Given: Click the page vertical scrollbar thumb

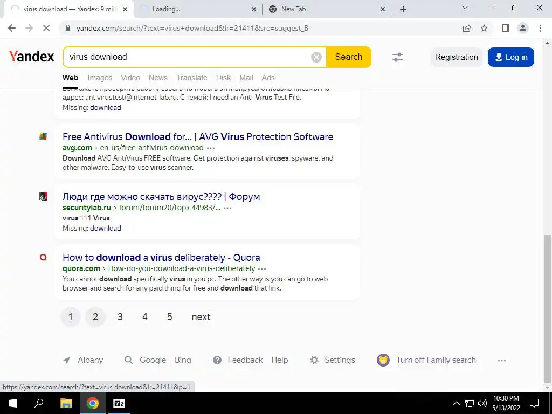Looking at the screenshot, I should coord(547,308).
